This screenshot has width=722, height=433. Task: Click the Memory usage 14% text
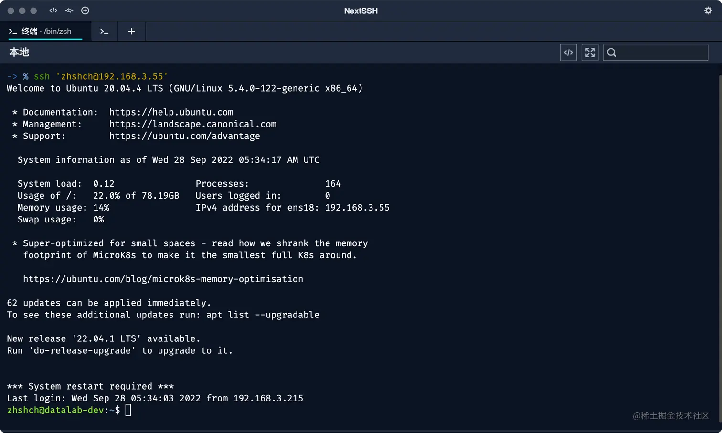[x=64, y=208]
